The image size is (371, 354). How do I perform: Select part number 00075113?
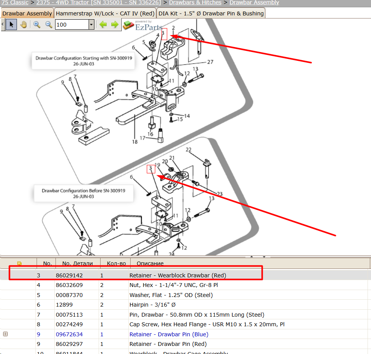pyautogui.click(x=69, y=314)
